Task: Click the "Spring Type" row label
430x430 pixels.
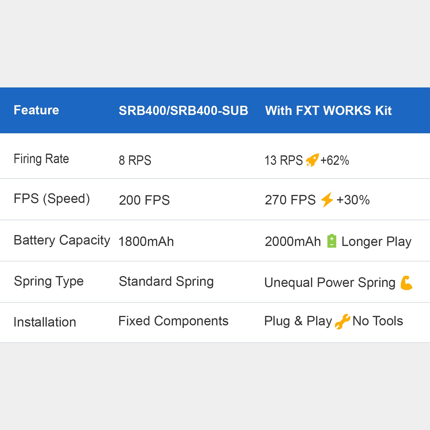Action: [x=49, y=281]
